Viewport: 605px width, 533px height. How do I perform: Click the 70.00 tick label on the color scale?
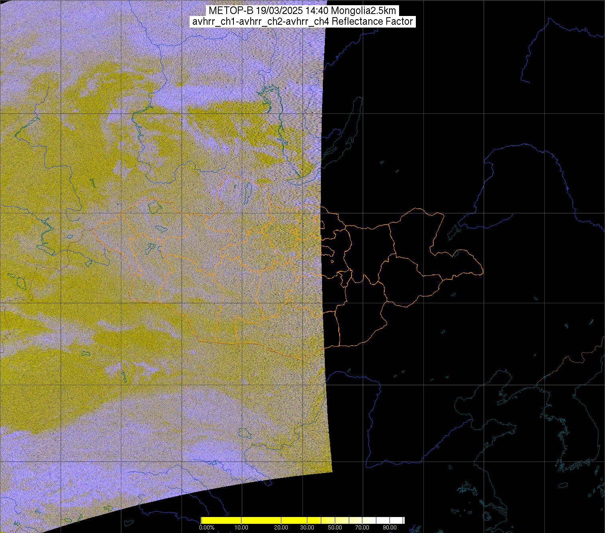pos(362,527)
